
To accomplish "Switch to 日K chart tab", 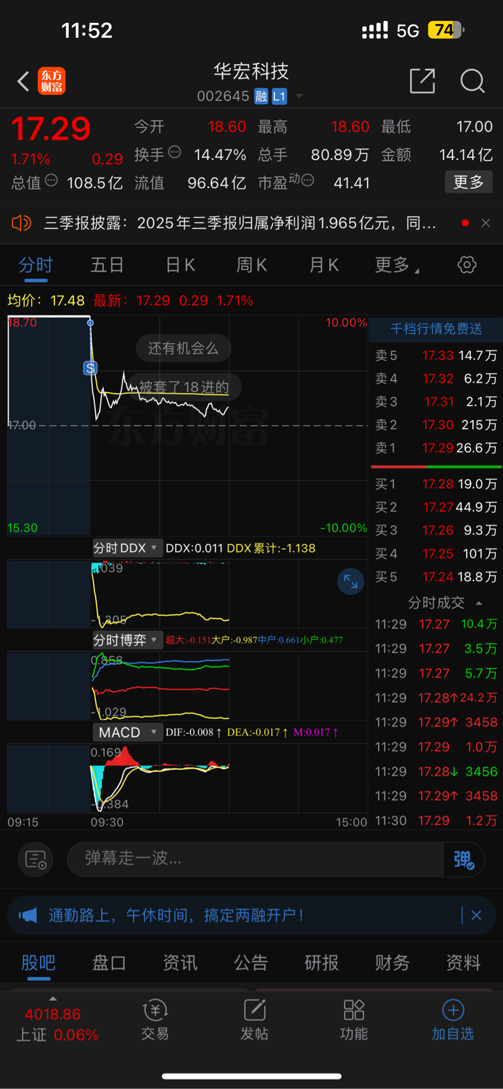I will pos(180,265).
